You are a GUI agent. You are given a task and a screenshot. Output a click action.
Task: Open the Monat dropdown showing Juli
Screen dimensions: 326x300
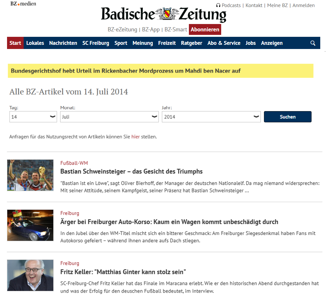click(x=109, y=117)
